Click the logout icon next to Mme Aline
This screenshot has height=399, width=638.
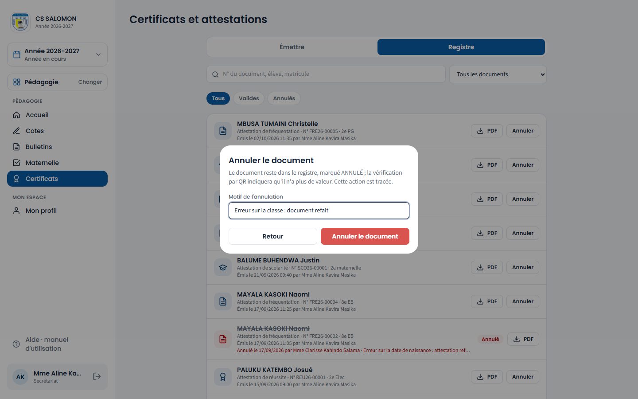[x=97, y=376]
